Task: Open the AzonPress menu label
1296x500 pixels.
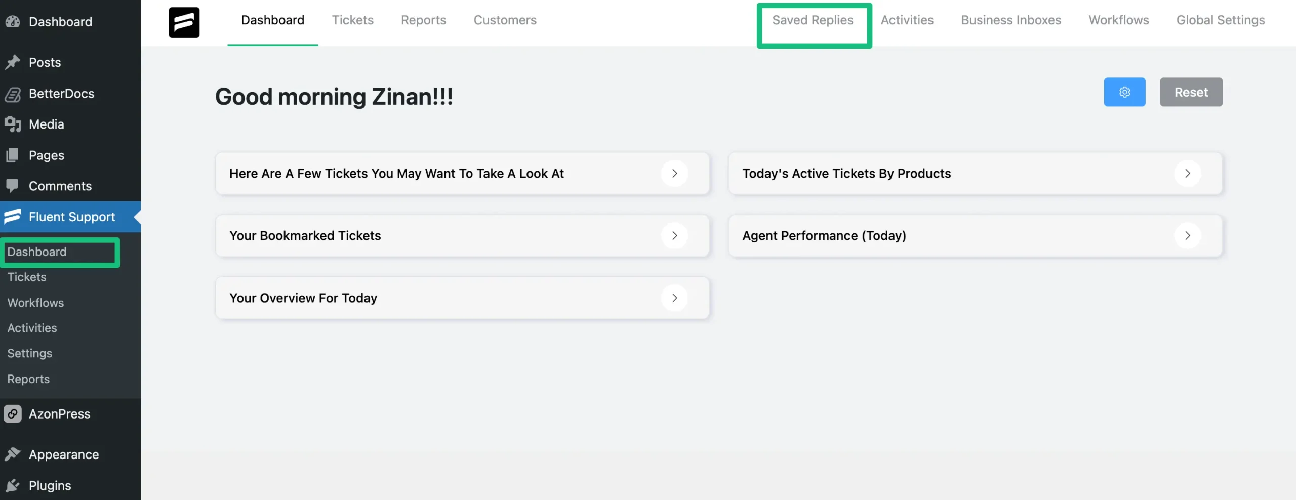Action: [x=59, y=414]
